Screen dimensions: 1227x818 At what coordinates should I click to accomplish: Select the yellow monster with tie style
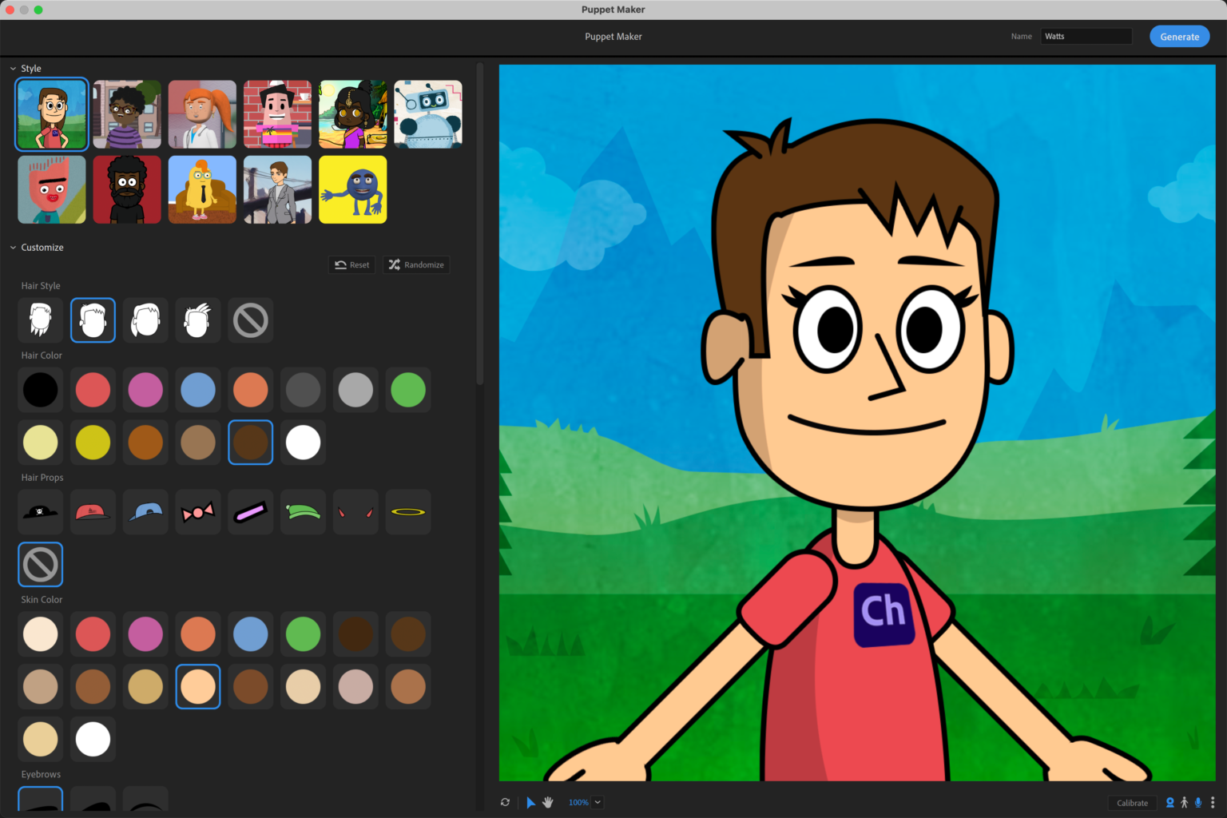click(x=202, y=189)
